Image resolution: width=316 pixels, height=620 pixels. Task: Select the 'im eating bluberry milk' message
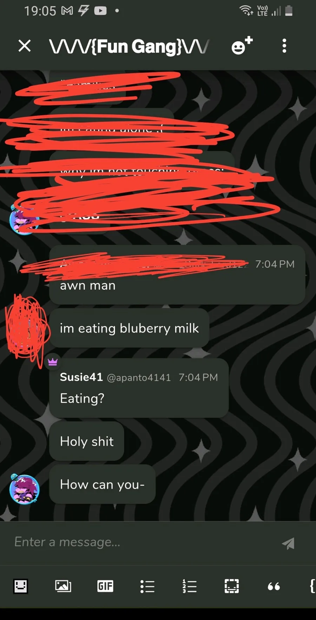click(129, 328)
